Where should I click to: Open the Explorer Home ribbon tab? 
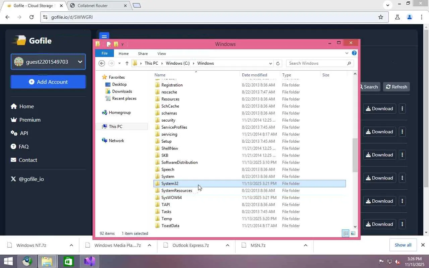[x=124, y=54]
